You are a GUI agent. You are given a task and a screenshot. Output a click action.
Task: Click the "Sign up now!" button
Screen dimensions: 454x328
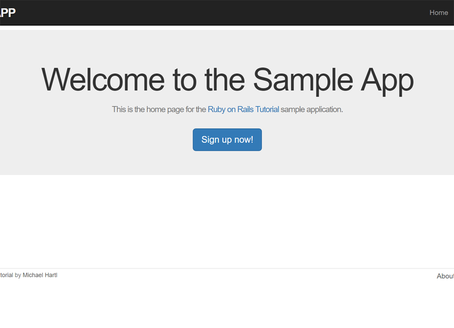pos(228,140)
